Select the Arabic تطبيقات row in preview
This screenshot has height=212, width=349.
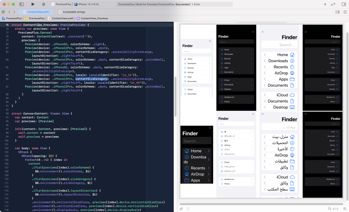(279, 161)
